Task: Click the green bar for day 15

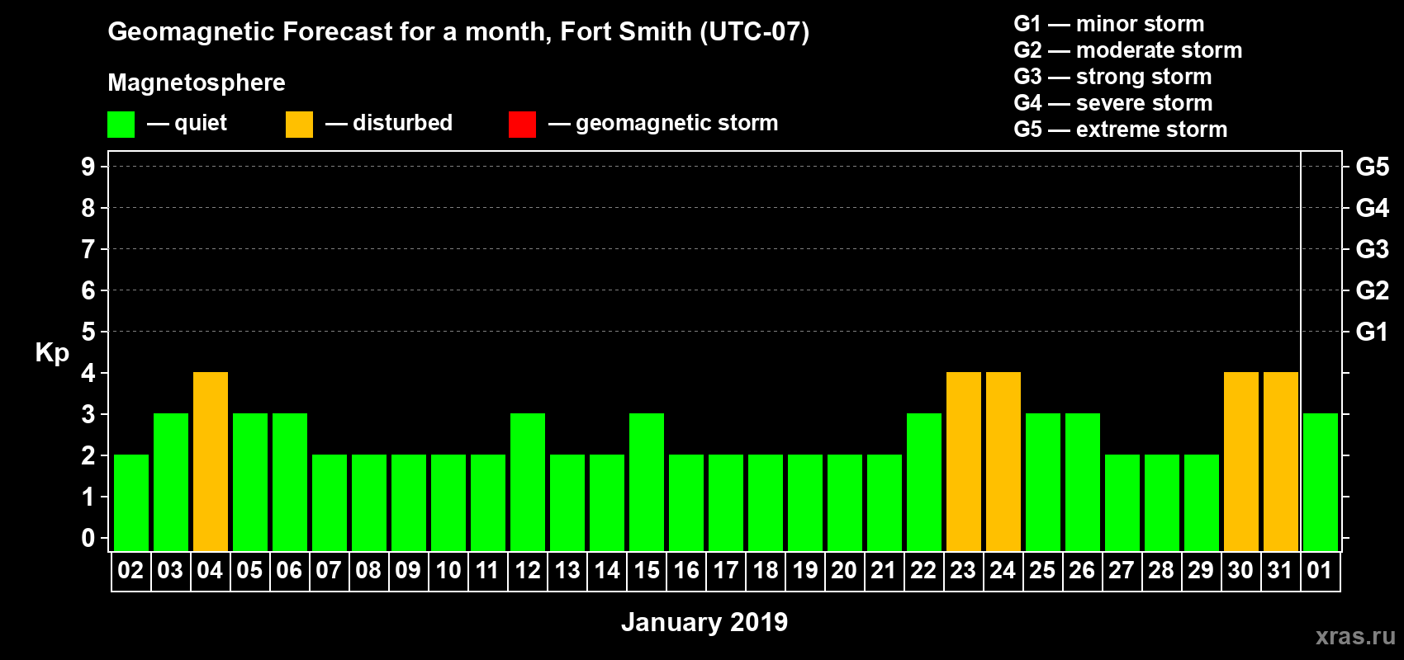Action: (x=647, y=483)
